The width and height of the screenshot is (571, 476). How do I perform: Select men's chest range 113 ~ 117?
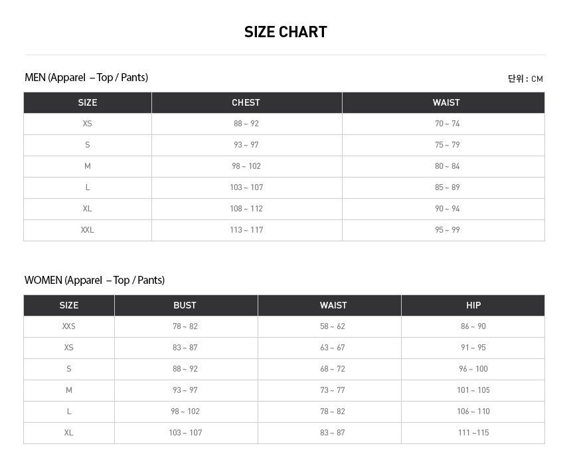(x=246, y=230)
